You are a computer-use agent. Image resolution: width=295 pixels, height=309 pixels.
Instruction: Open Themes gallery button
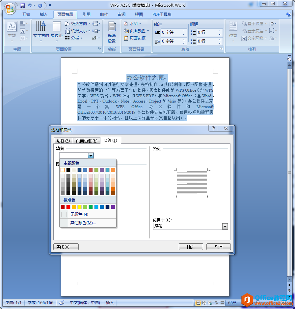(x=12, y=32)
